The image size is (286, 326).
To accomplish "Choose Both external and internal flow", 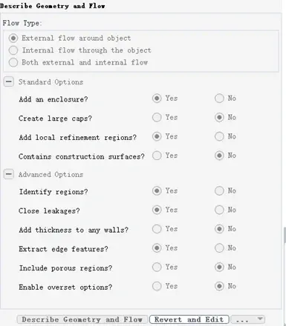I will click(13, 62).
